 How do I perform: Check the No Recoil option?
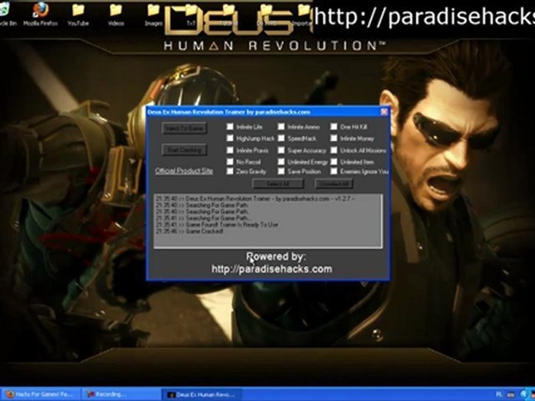tap(230, 162)
